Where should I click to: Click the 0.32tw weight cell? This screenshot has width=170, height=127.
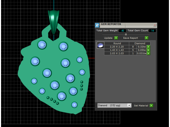pyautogui.click(x=142, y=47)
